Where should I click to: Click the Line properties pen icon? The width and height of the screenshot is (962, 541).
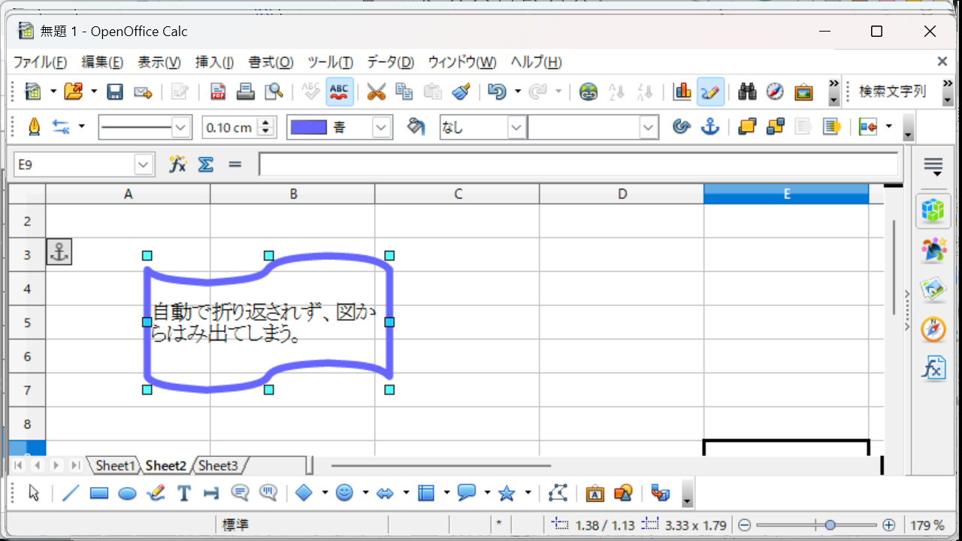[x=34, y=127]
